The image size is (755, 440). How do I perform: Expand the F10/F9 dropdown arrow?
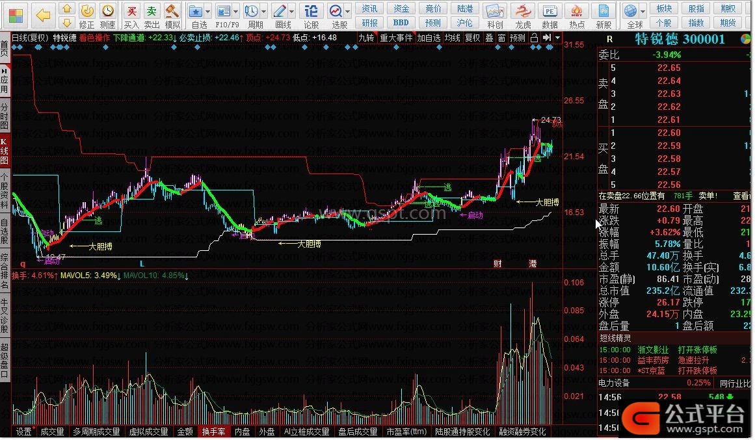pyautogui.click(x=236, y=11)
